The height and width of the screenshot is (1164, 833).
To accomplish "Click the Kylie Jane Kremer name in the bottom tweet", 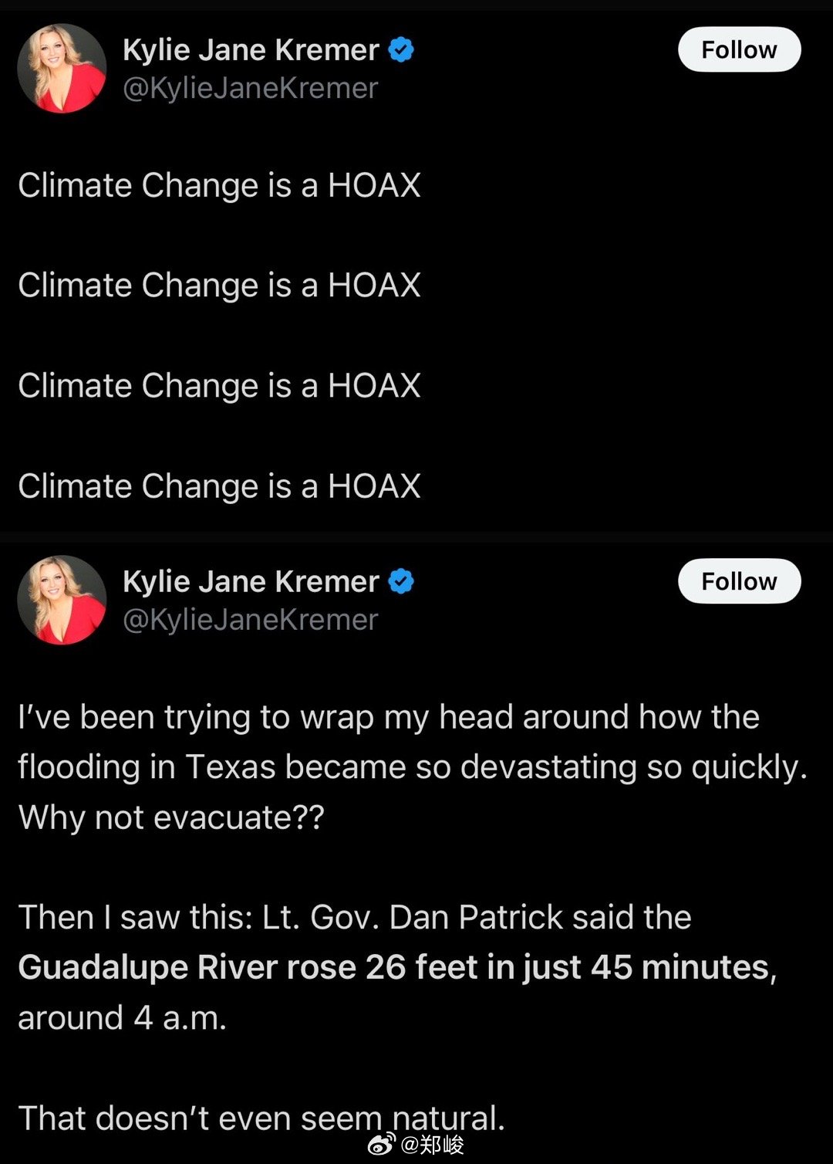I will click(x=251, y=581).
